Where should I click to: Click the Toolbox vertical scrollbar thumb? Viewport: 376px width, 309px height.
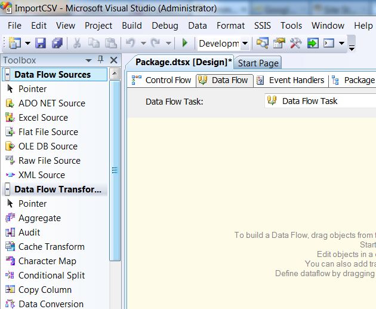pos(115,170)
